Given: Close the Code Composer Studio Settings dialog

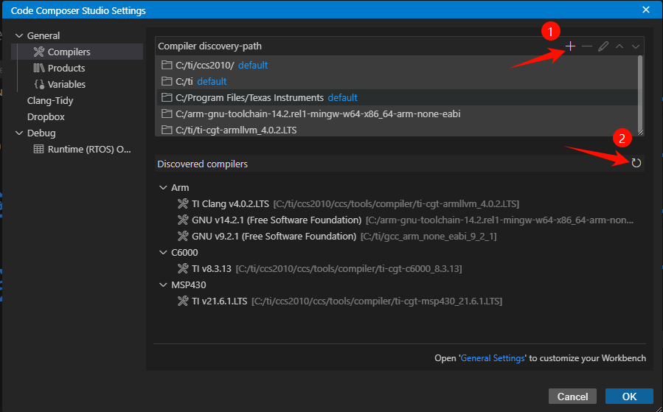Looking at the screenshot, I should click(645, 10).
